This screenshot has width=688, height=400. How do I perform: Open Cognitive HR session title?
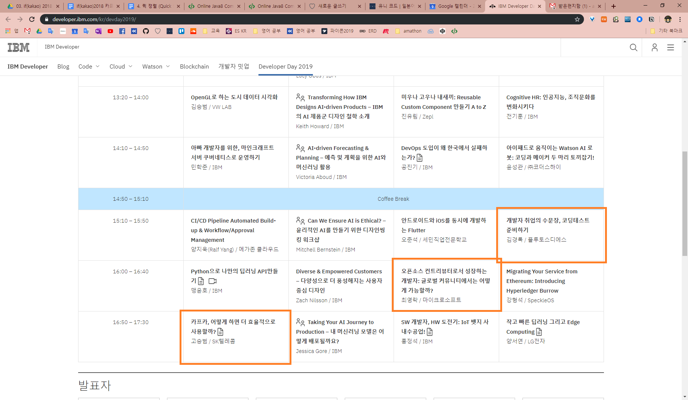[551, 102]
